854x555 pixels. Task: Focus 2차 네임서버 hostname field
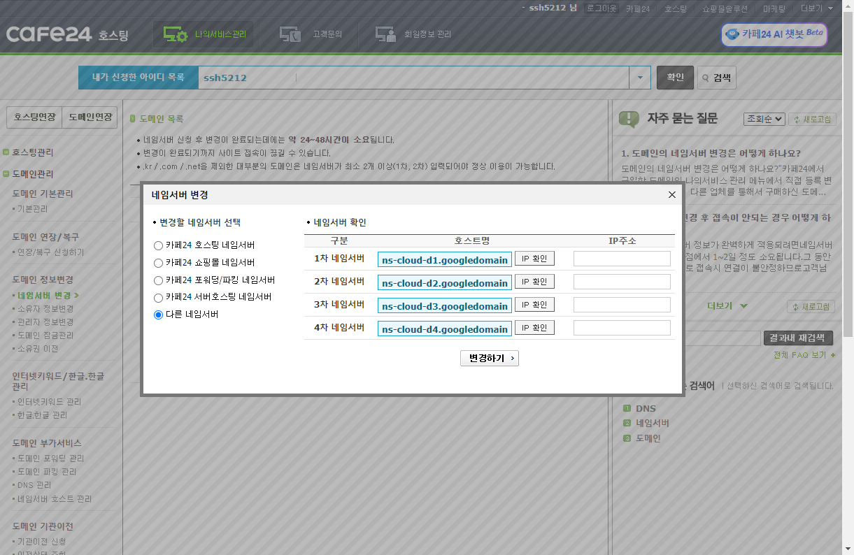445,282
